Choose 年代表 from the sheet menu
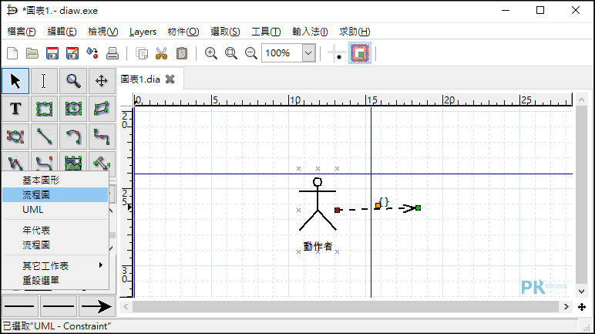595x334 pixels. [x=55, y=231]
